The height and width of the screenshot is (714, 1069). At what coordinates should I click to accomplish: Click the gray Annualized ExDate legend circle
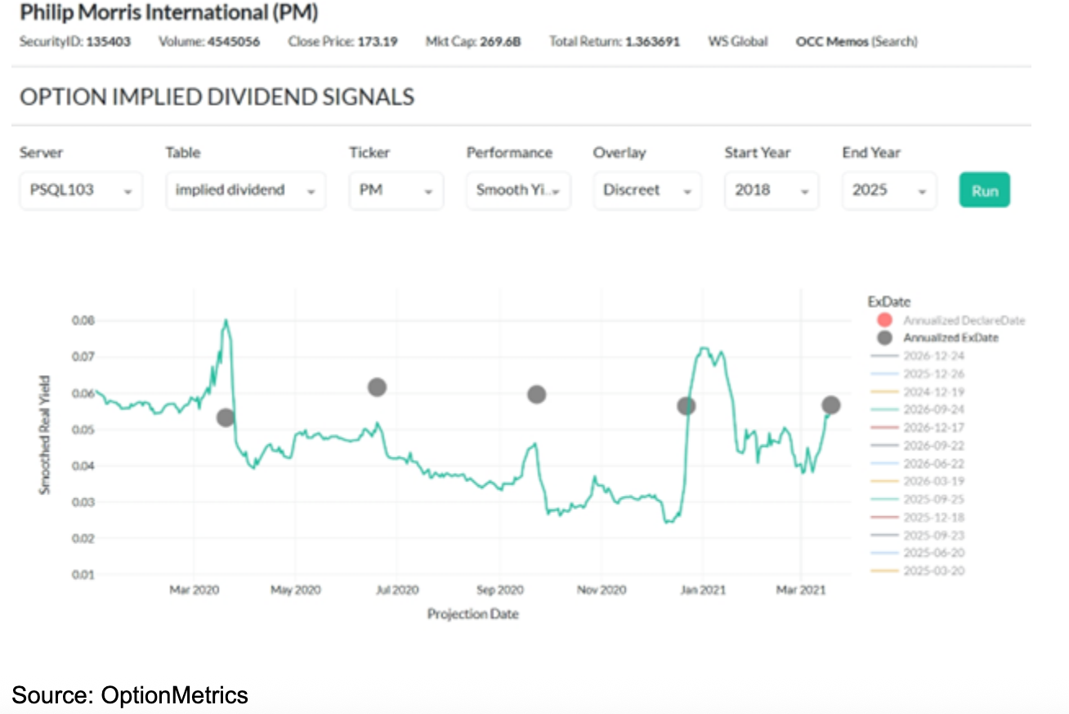pyautogui.click(x=883, y=338)
